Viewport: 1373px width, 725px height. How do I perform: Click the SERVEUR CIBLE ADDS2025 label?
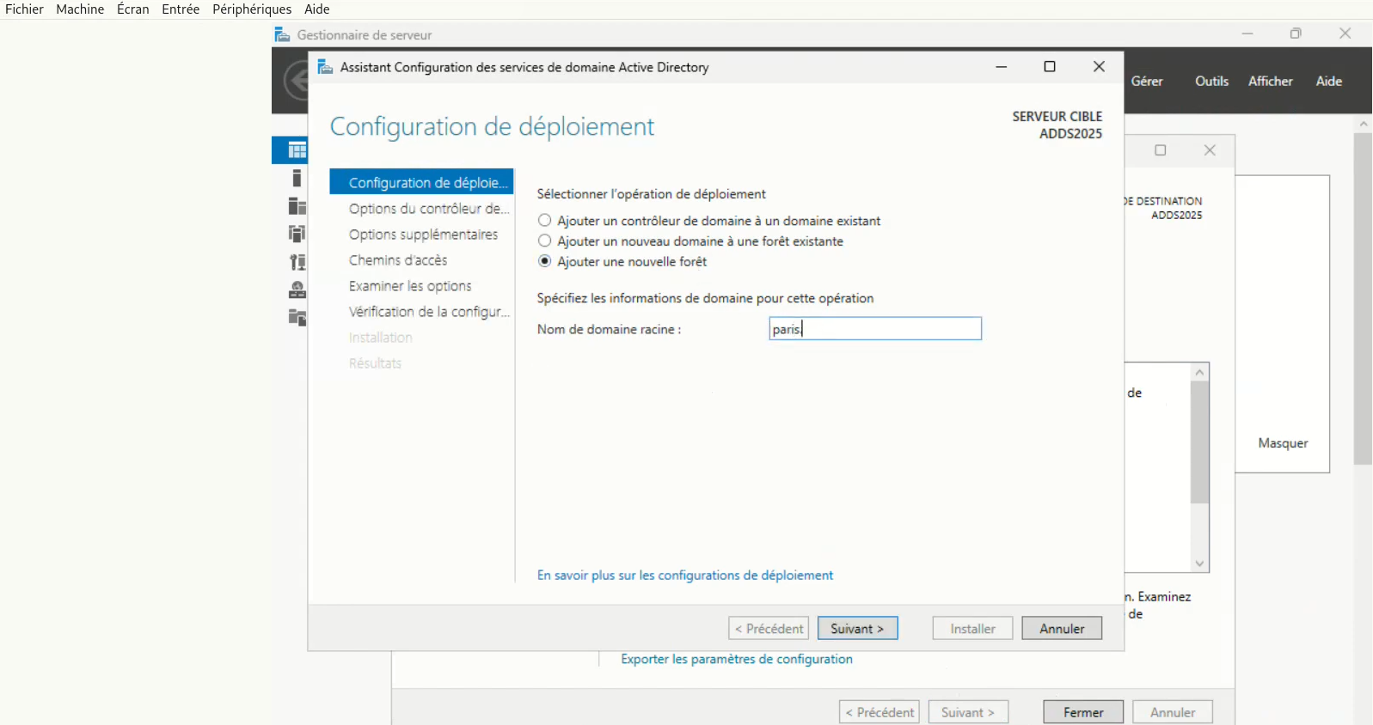click(1057, 125)
